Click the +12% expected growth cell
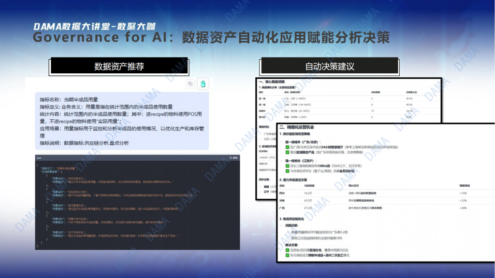 (463, 200)
